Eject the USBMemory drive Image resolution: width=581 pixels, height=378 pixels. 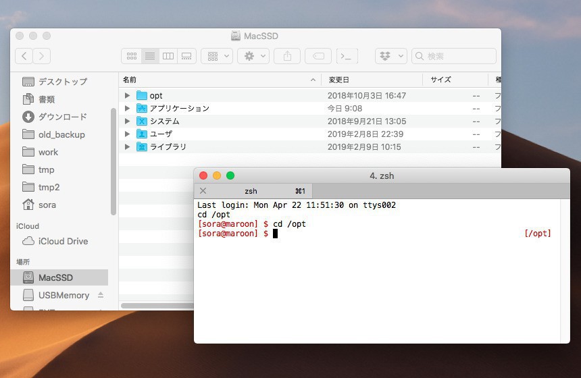101,295
